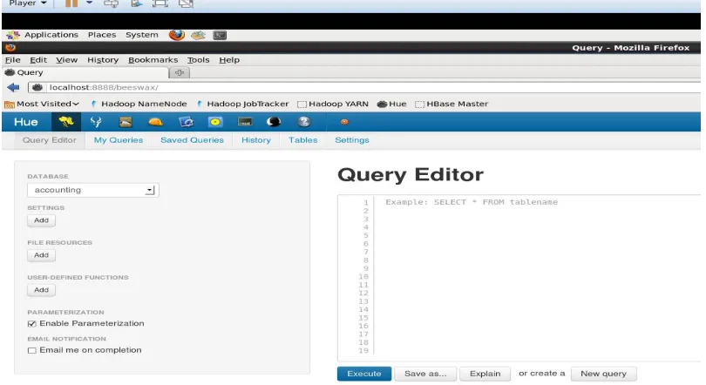
Task: Click the Execute button
Action: tap(363, 374)
